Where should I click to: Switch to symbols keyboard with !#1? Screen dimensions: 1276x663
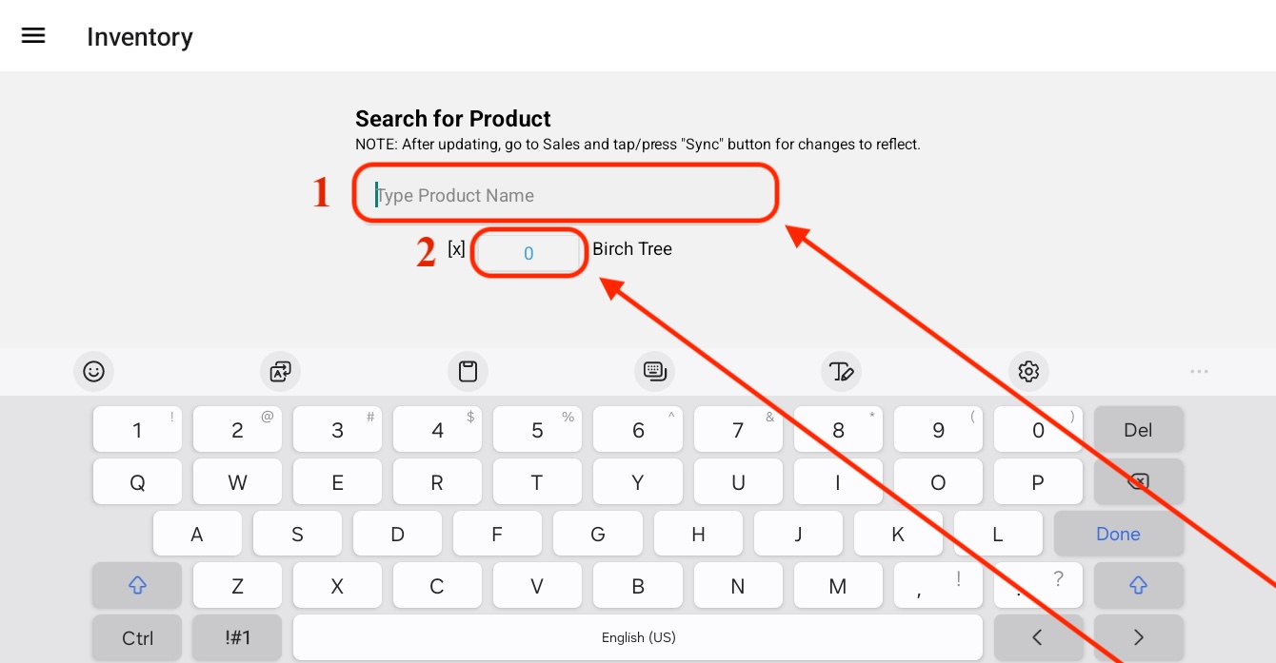pyautogui.click(x=237, y=637)
